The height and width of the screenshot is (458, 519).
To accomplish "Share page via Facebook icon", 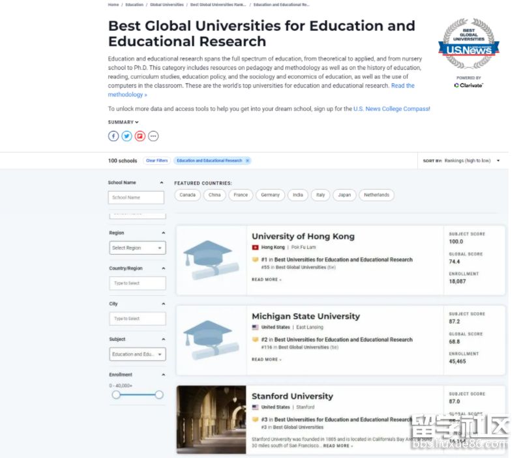I will 113,136.
